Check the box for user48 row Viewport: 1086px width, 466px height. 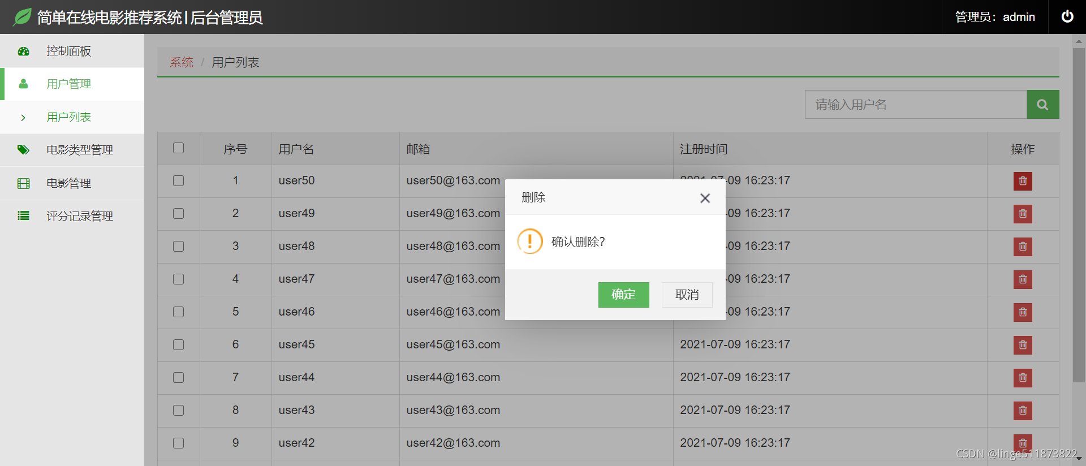point(179,246)
